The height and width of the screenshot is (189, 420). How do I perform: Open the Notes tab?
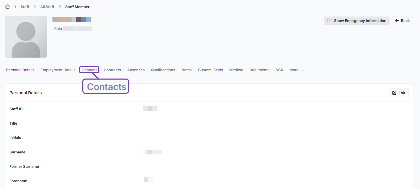186,70
